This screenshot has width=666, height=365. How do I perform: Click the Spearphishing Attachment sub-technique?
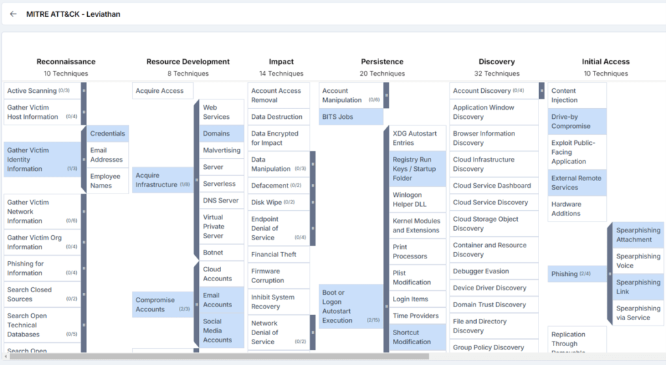click(637, 235)
